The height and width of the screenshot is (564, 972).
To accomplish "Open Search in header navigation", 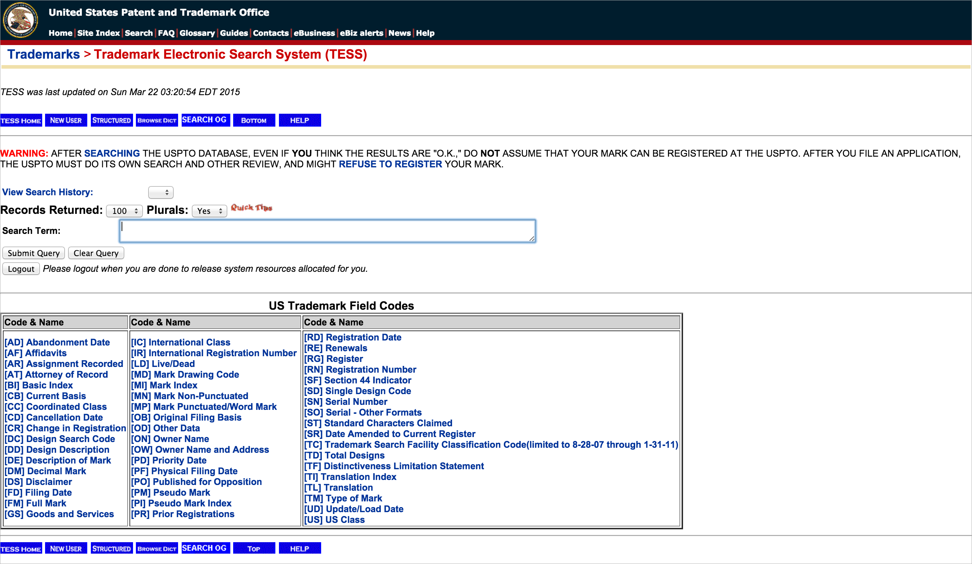I will point(139,33).
